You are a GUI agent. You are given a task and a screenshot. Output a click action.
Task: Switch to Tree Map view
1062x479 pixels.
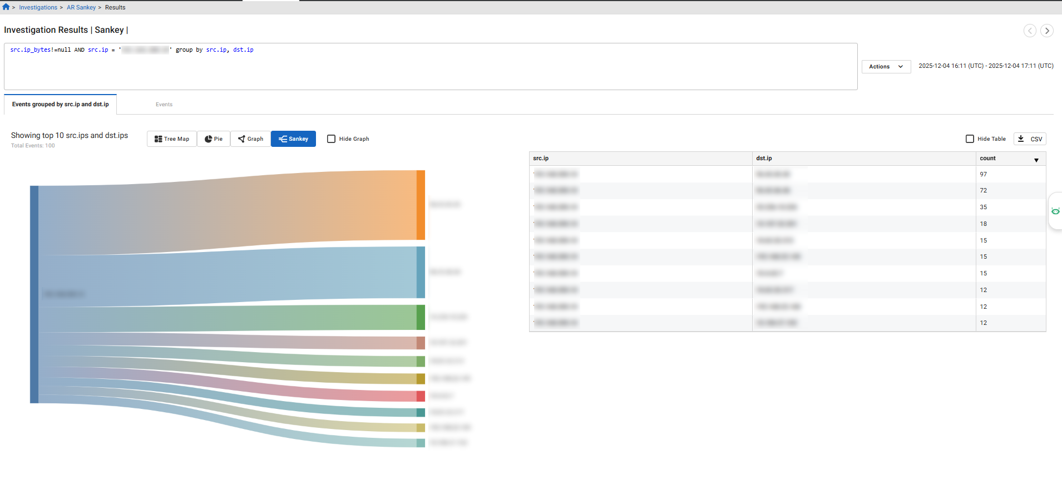tap(172, 139)
